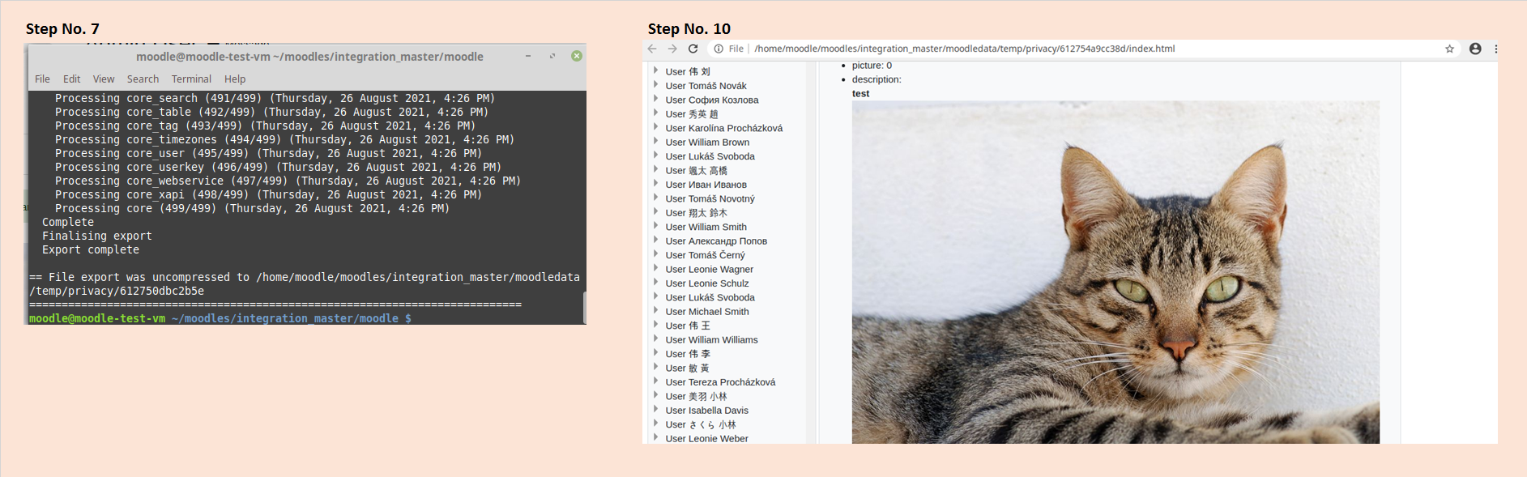The width and height of the screenshot is (1527, 477).
Task: Expand the User Александр Попов node
Action: pyautogui.click(x=655, y=241)
